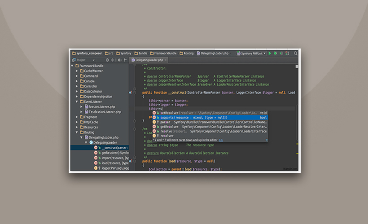Viewport: 368px width, 224px height.
Task: Expand the CacheWarmer folder
Action: click(77, 71)
